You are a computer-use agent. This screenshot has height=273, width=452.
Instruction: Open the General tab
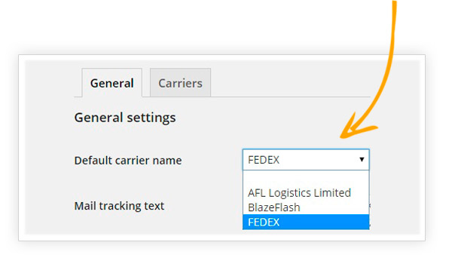click(111, 82)
